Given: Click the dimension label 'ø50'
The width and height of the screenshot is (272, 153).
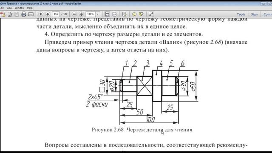Looking at the screenshot, I should 193,86.
